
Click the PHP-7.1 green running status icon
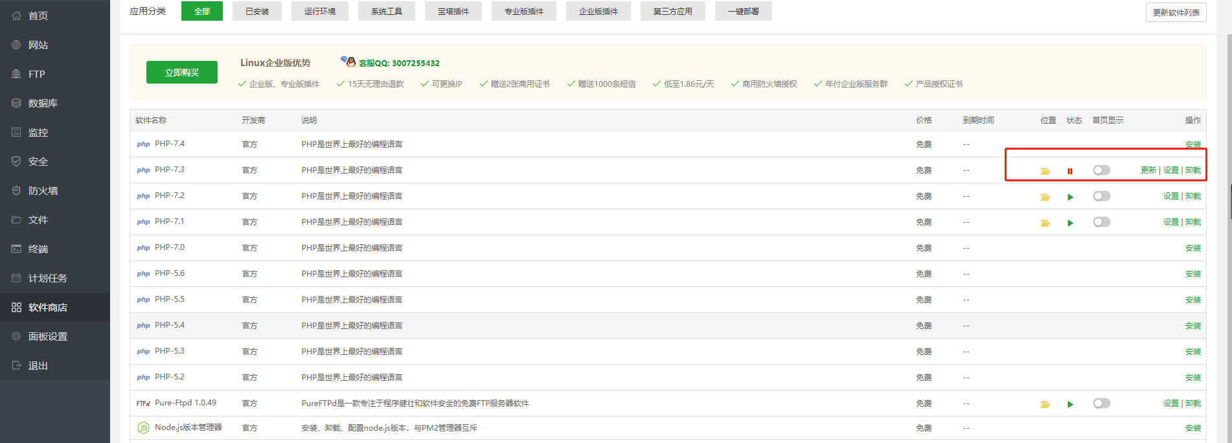[1070, 223]
